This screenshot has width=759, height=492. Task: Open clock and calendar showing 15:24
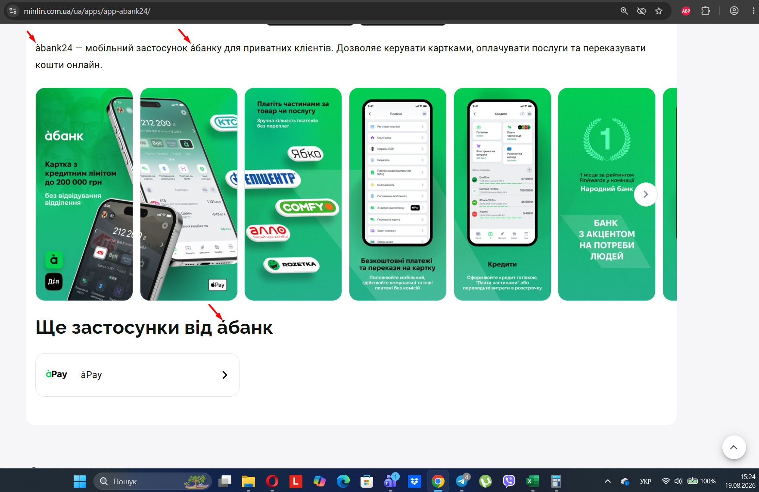[740, 481]
